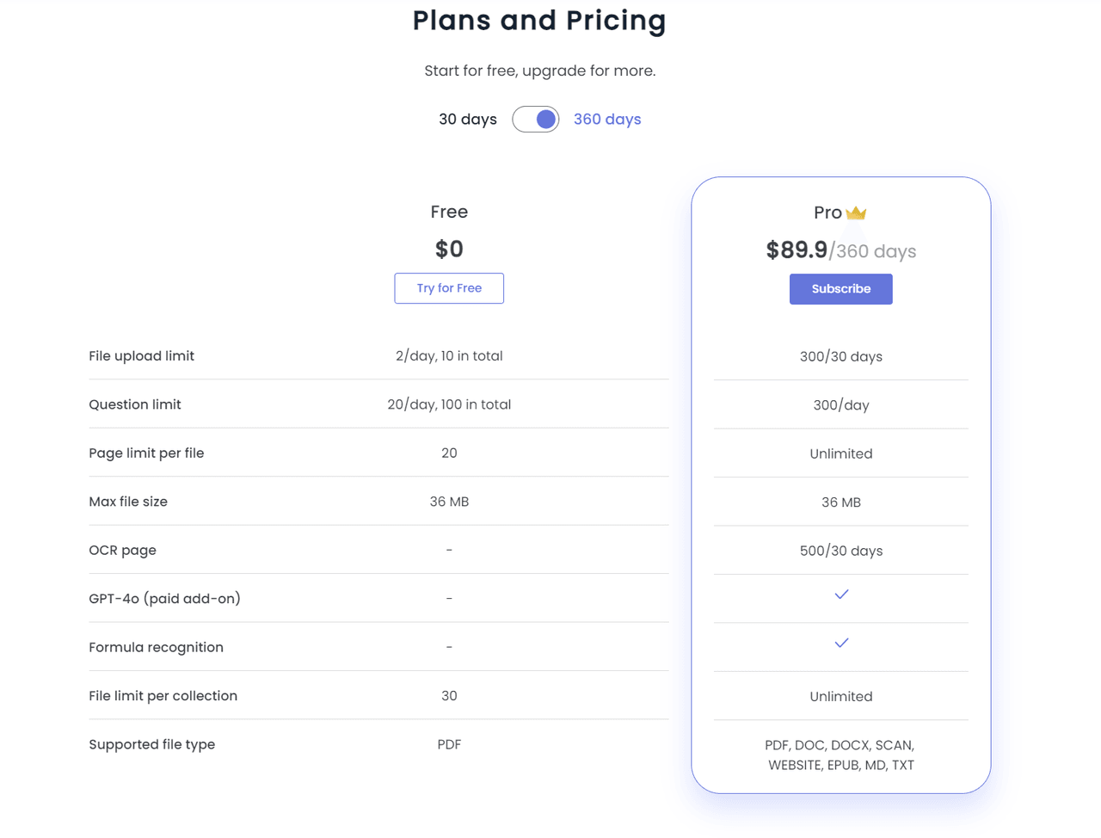
Task: Click the GPT-4o (paid add-on) row label
Action: tap(165, 599)
